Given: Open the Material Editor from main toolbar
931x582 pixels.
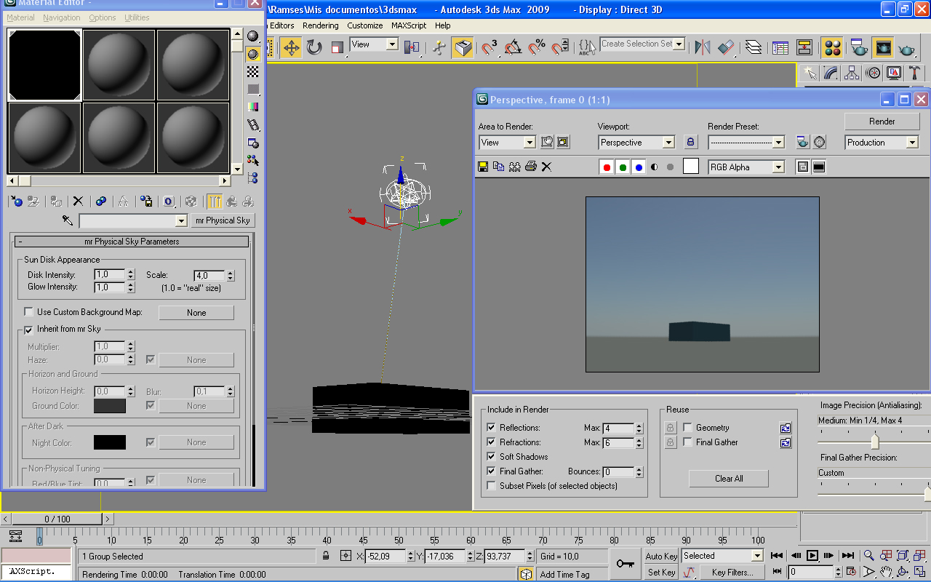Looking at the screenshot, I should pyautogui.click(x=833, y=48).
